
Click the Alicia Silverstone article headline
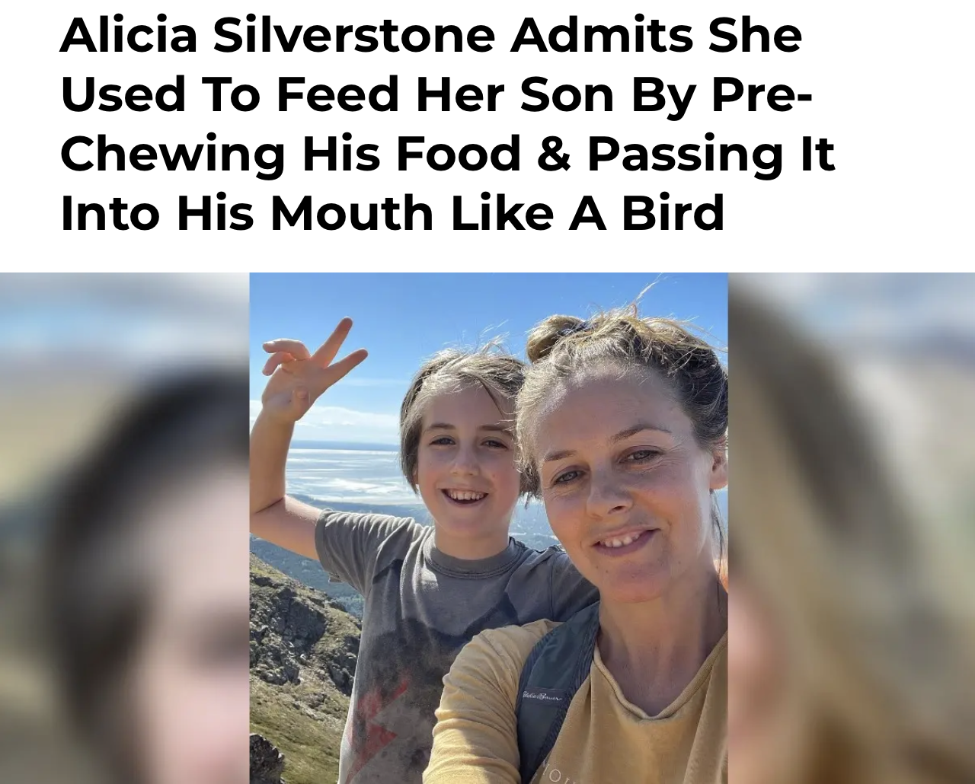click(x=448, y=123)
